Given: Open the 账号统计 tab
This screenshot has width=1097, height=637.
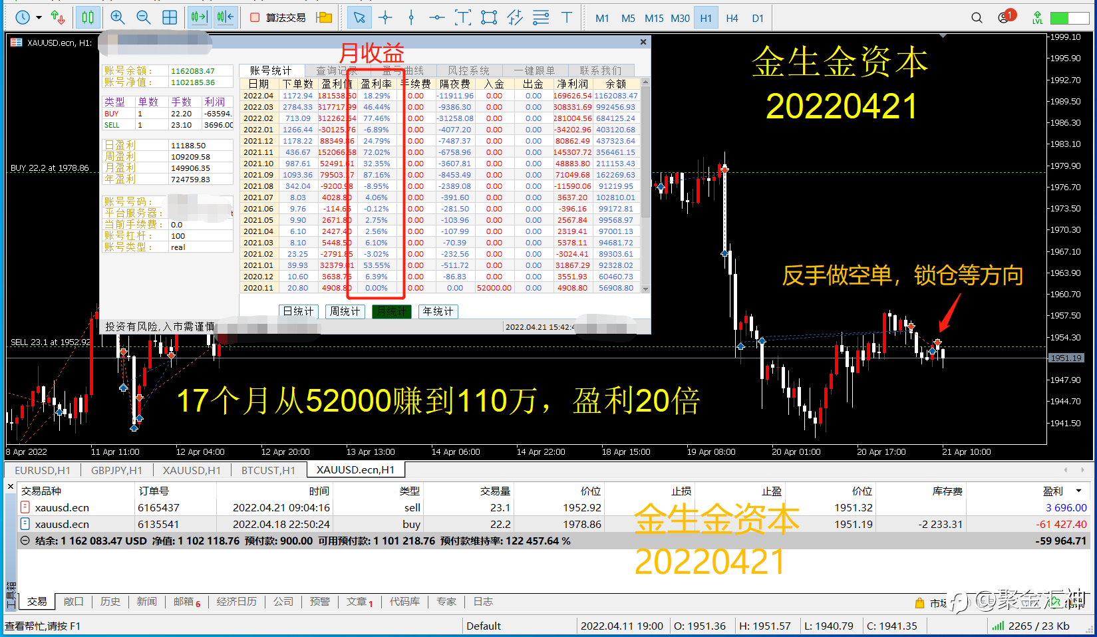Looking at the screenshot, I should tap(271, 70).
